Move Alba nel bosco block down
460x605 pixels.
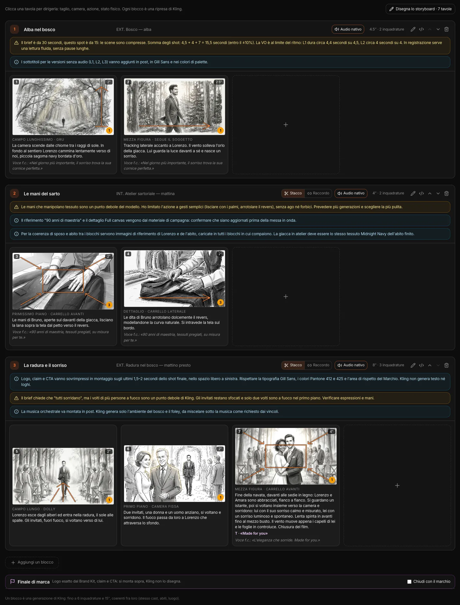(x=438, y=29)
